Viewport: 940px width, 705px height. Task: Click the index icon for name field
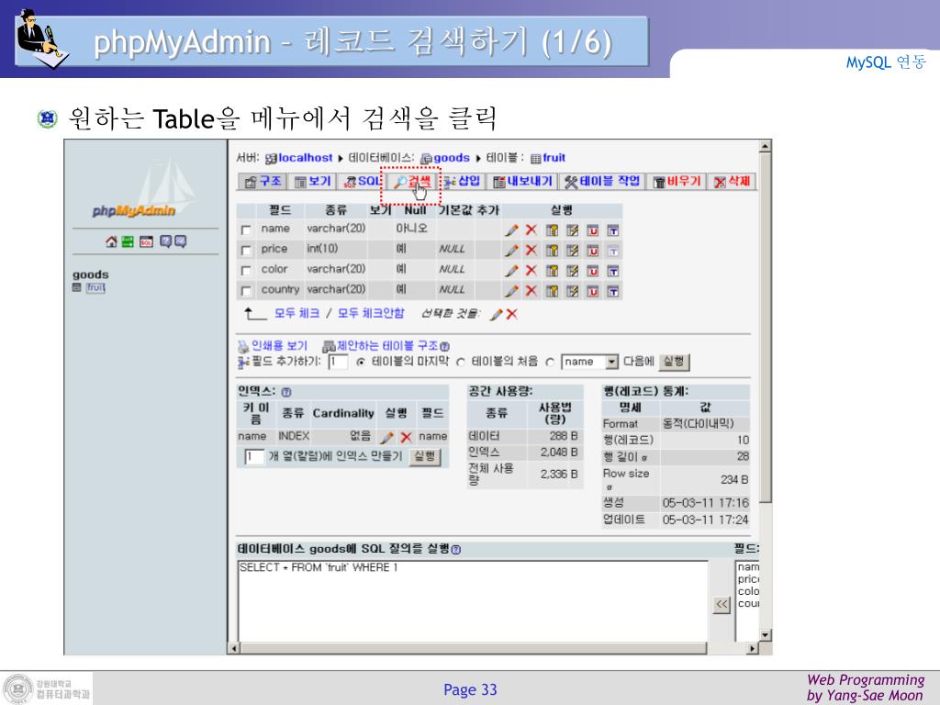tap(573, 230)
